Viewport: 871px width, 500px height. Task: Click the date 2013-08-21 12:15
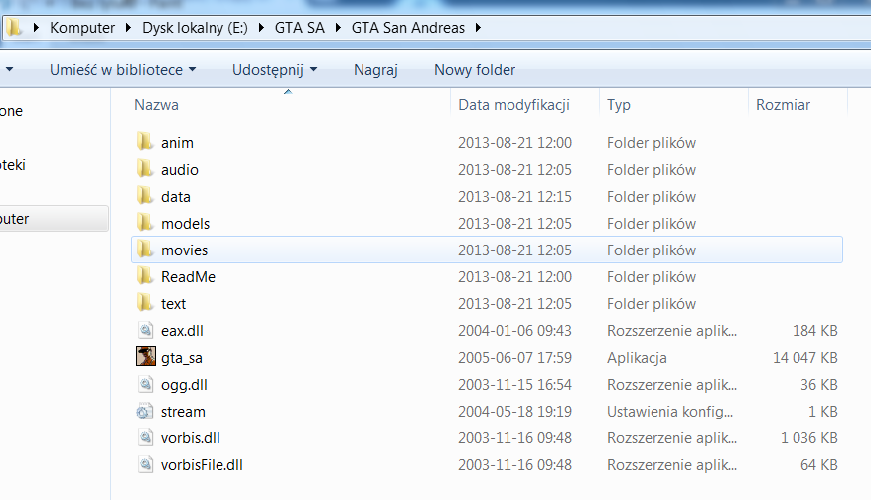(514, 197)
